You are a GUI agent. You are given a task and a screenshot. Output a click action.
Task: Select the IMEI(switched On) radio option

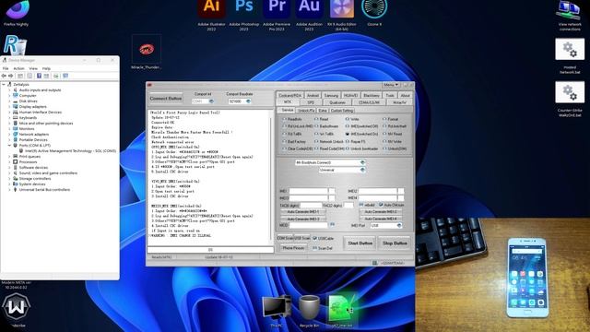coord(362,134)
